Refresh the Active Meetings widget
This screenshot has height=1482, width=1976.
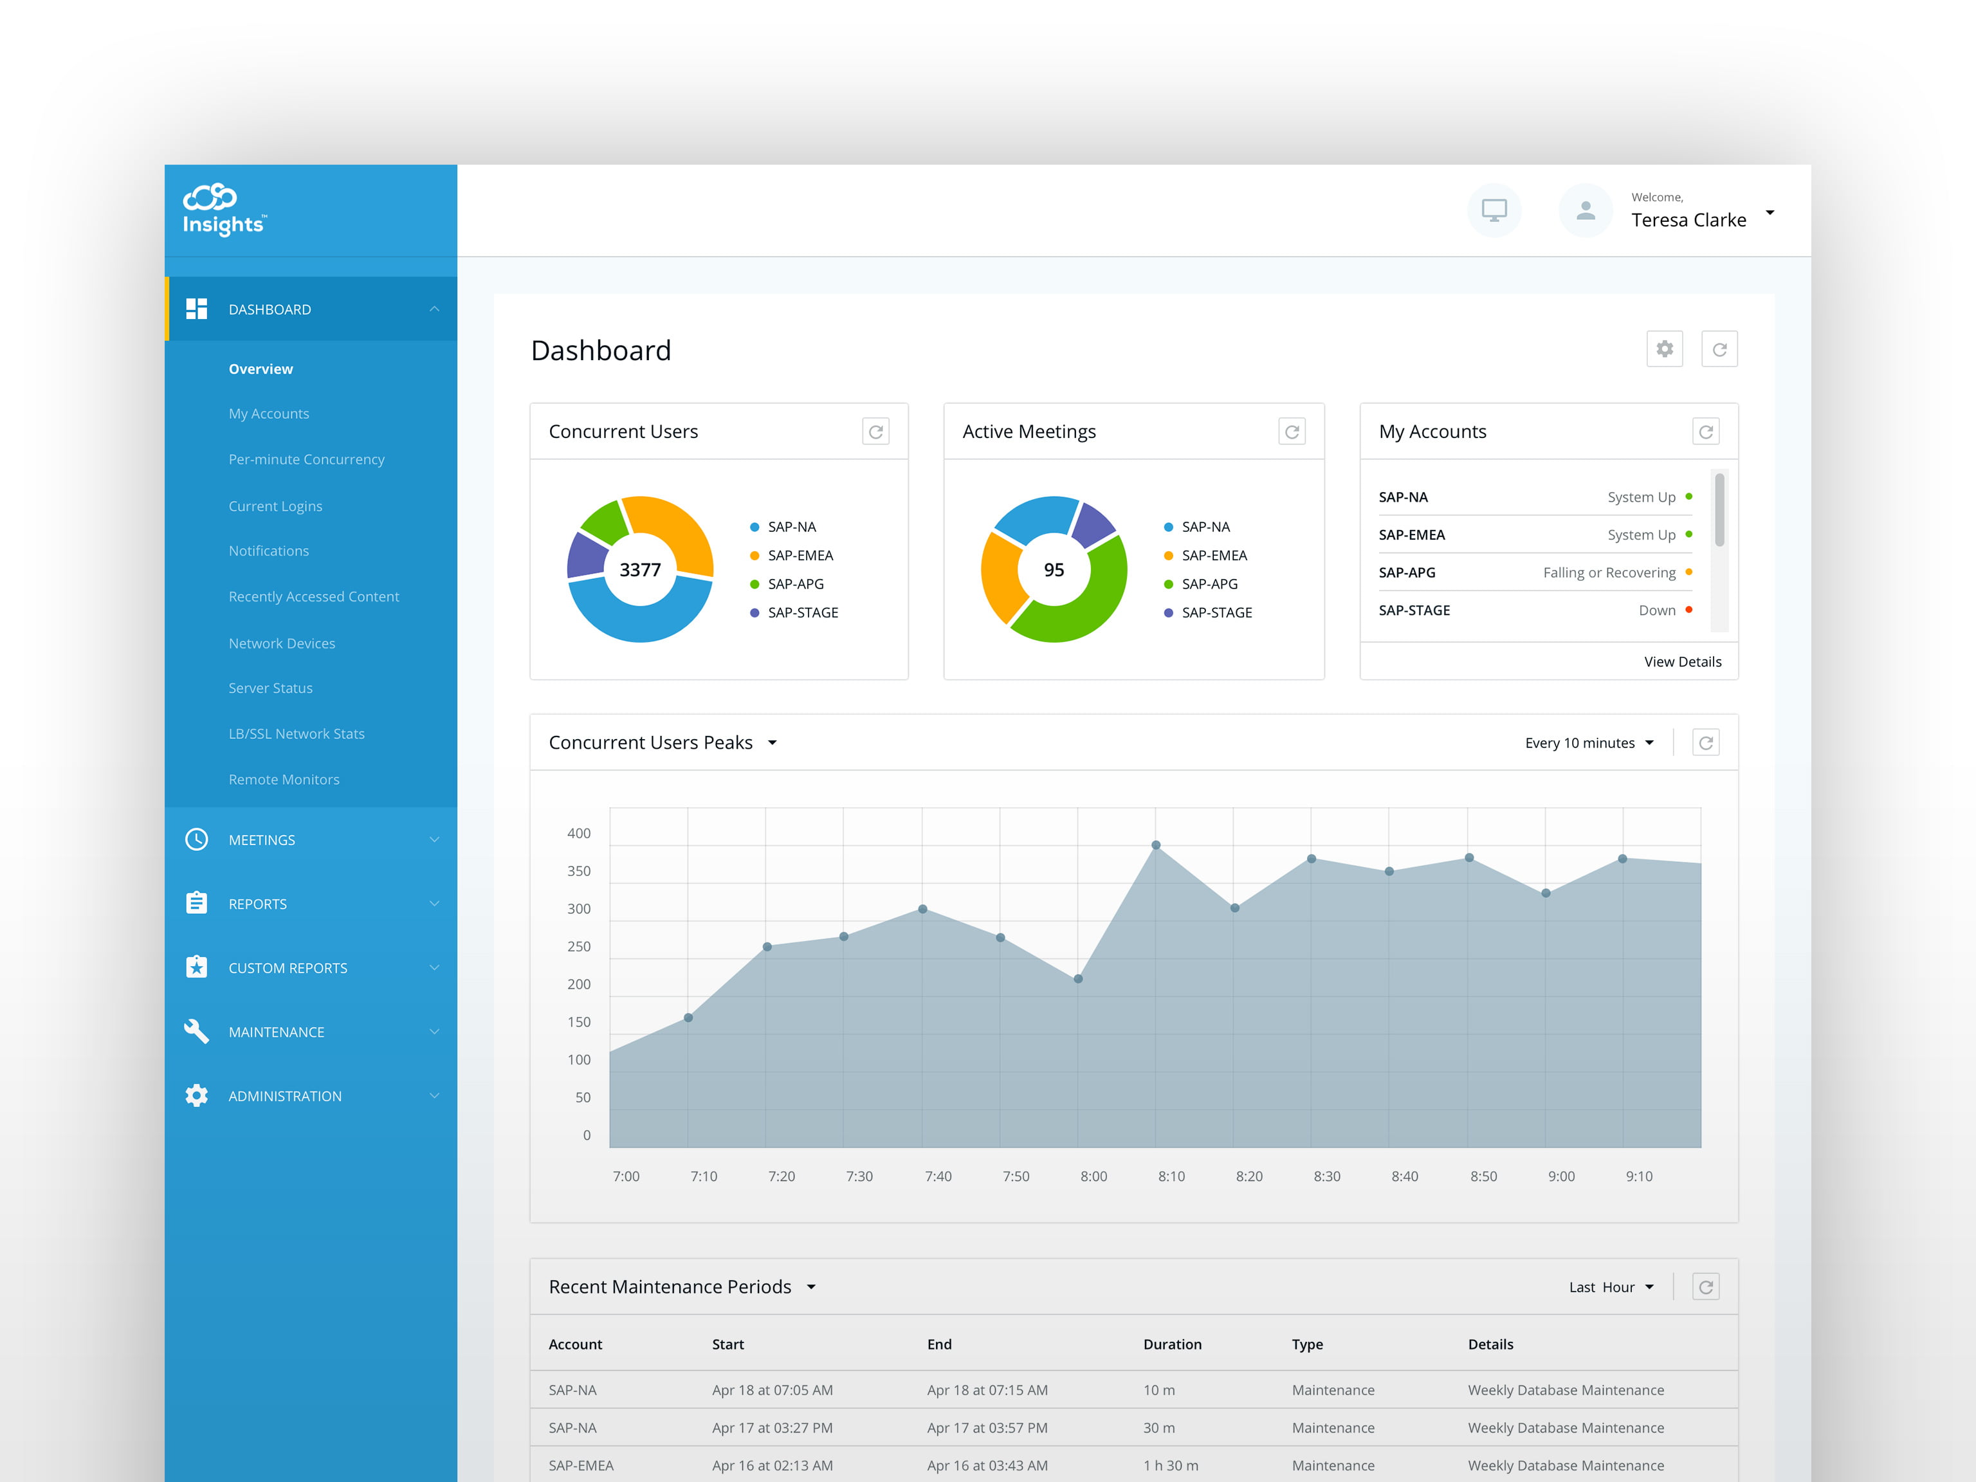(x=1292, y=432)
